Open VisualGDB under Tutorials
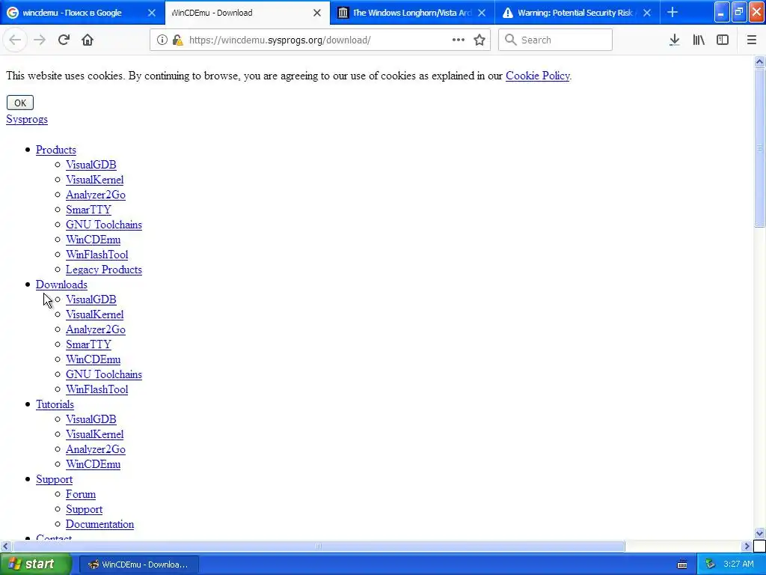The image size is (766, 575). click(x=91, y=419)
